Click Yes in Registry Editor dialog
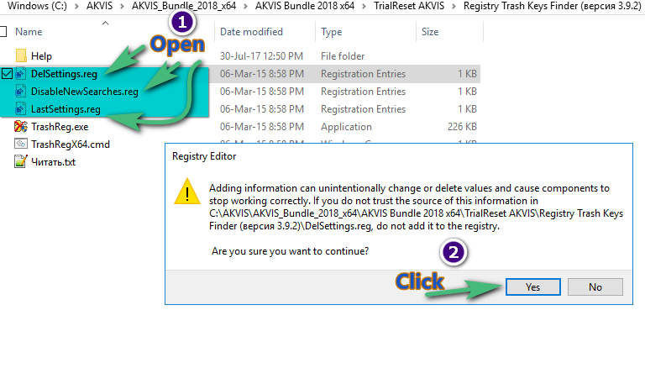 (x=532, y=286)
